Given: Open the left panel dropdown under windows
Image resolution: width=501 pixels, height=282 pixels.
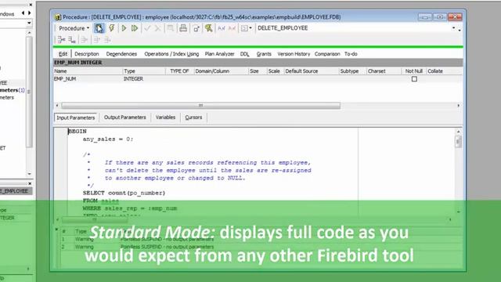Looking at the screenshot, I should (29, 23).
